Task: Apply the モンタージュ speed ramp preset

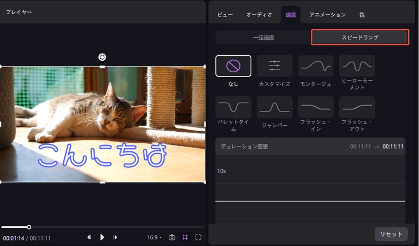Action: (316, 66)
